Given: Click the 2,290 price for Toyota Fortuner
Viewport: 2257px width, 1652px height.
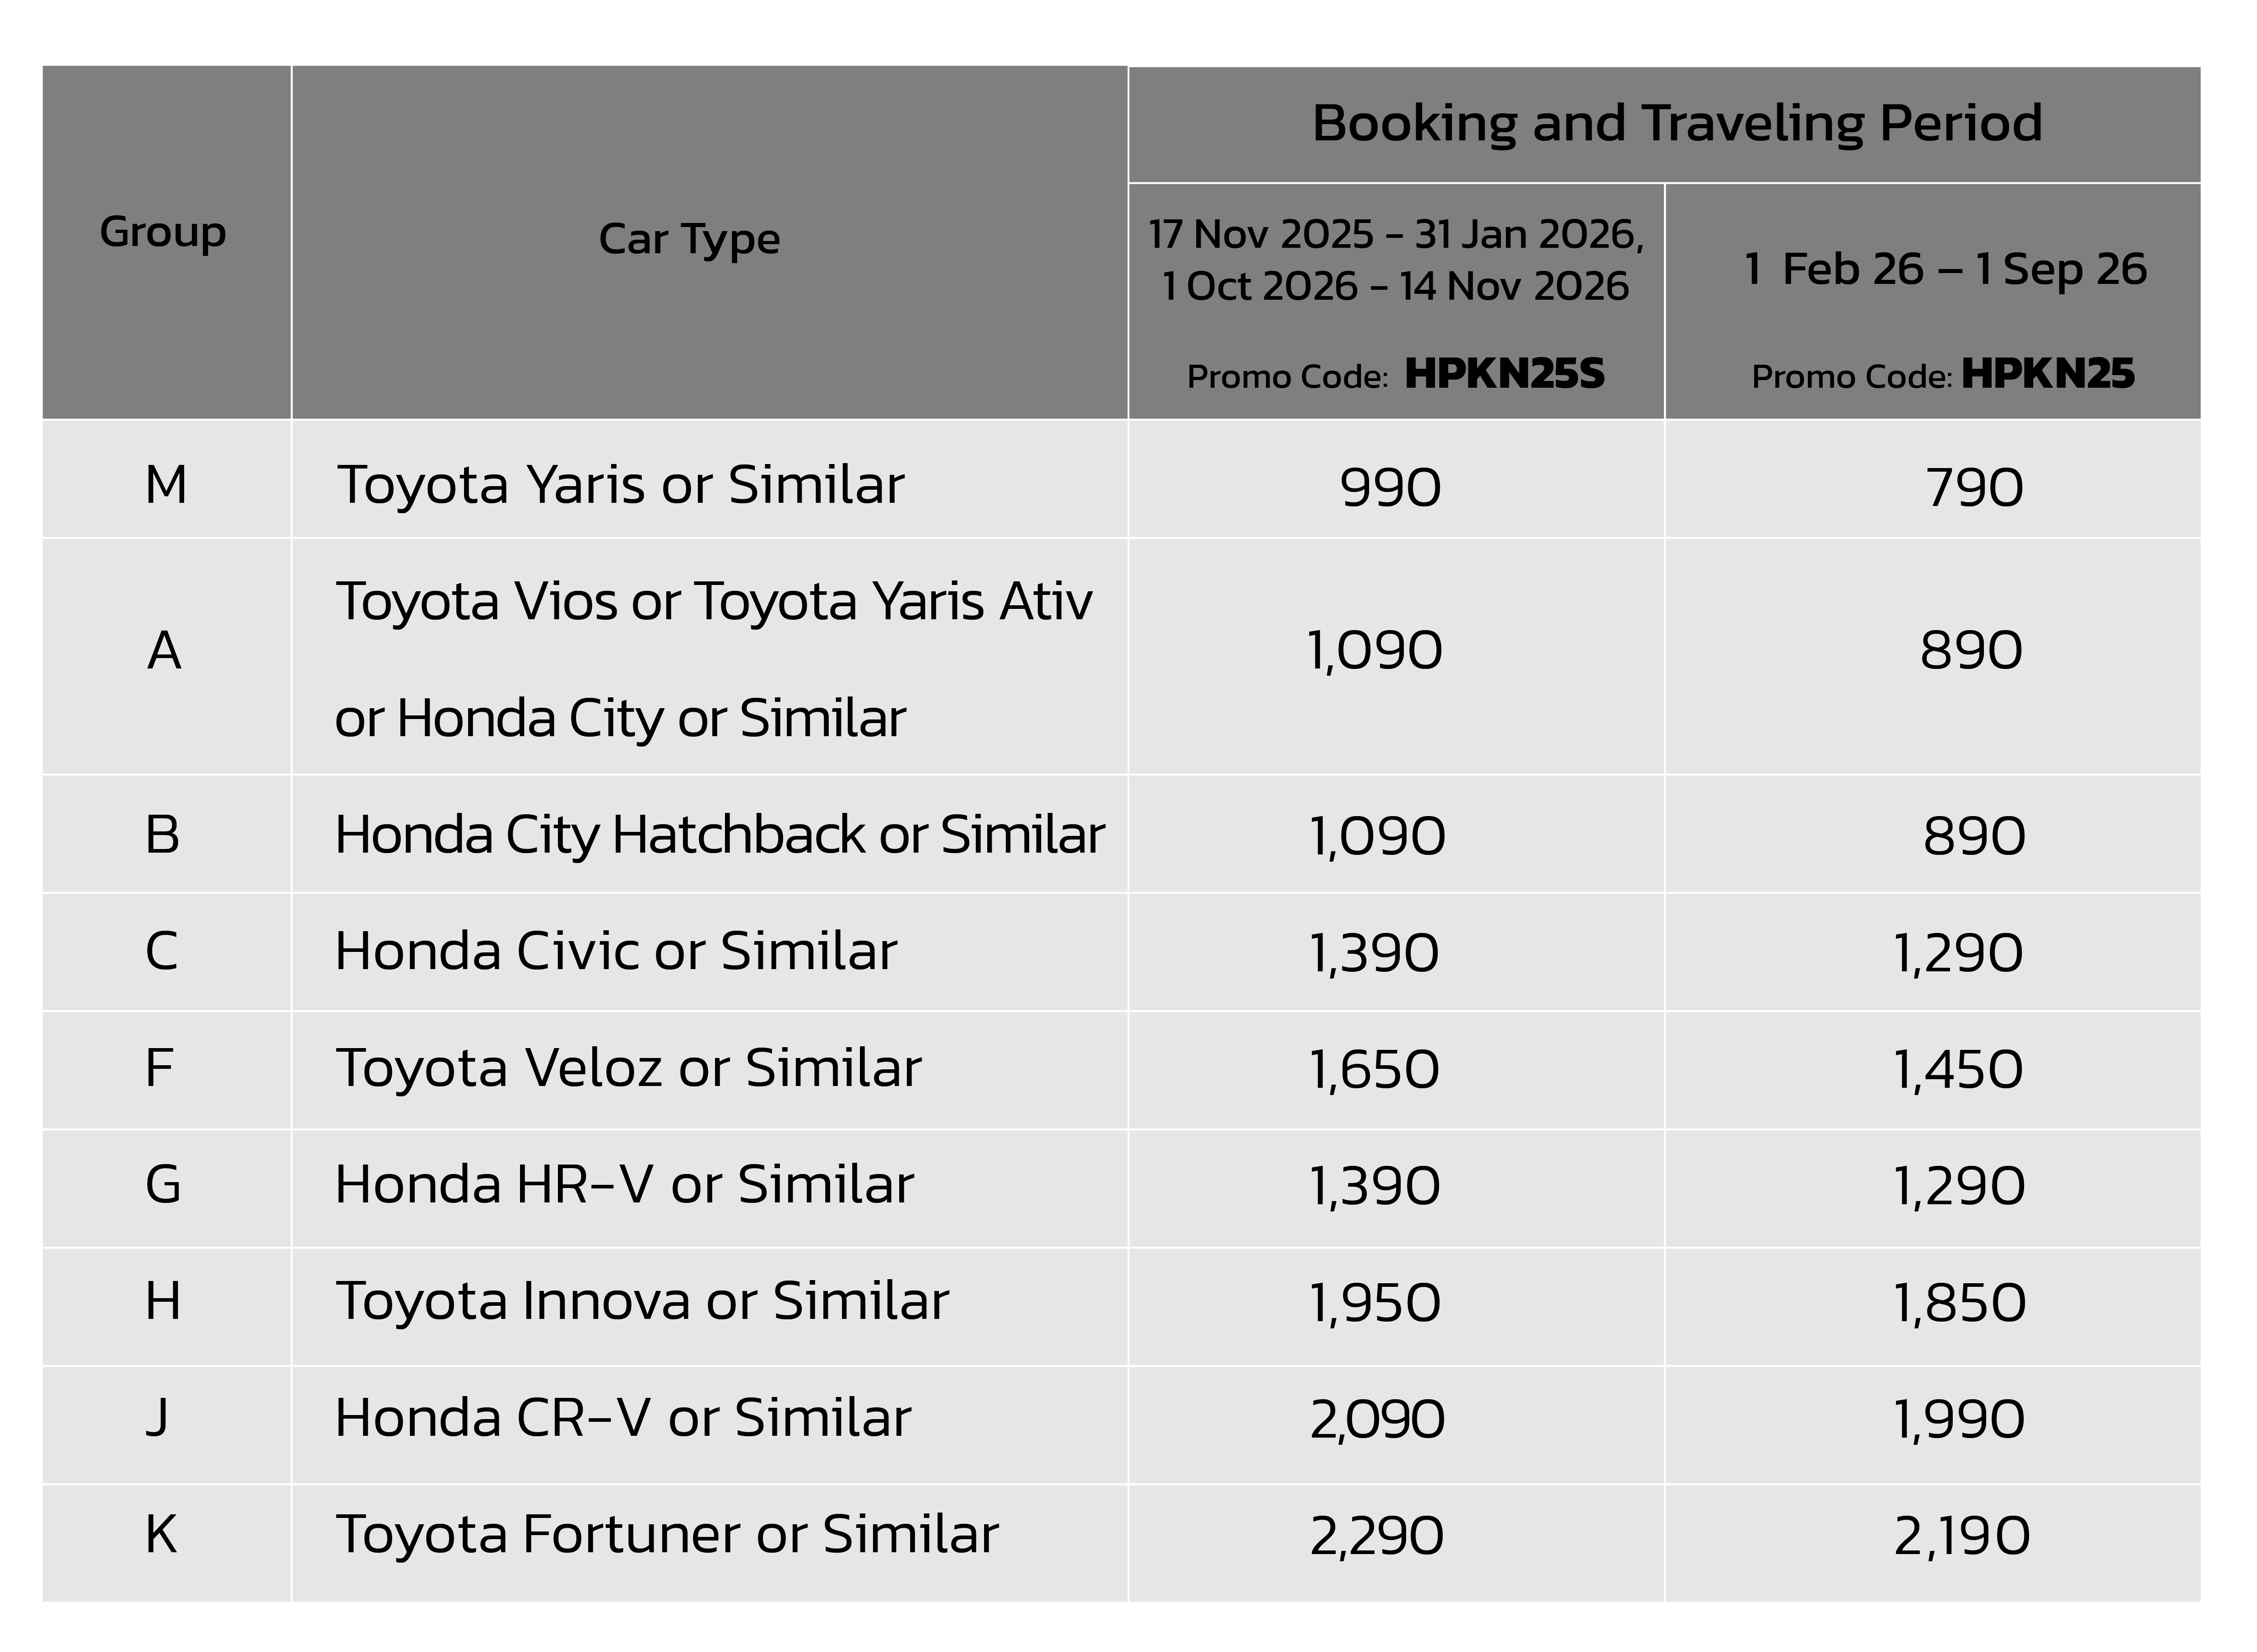Looking at the screenshot, I should [1376, 1536].
